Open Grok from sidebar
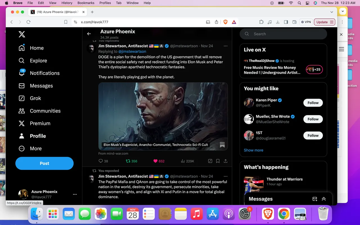Viewport: 360px width, 225px height. coord(30,98)
